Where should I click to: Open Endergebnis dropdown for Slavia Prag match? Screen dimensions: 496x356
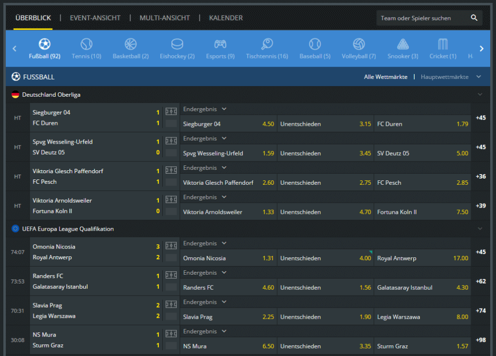tap(205, 302)
